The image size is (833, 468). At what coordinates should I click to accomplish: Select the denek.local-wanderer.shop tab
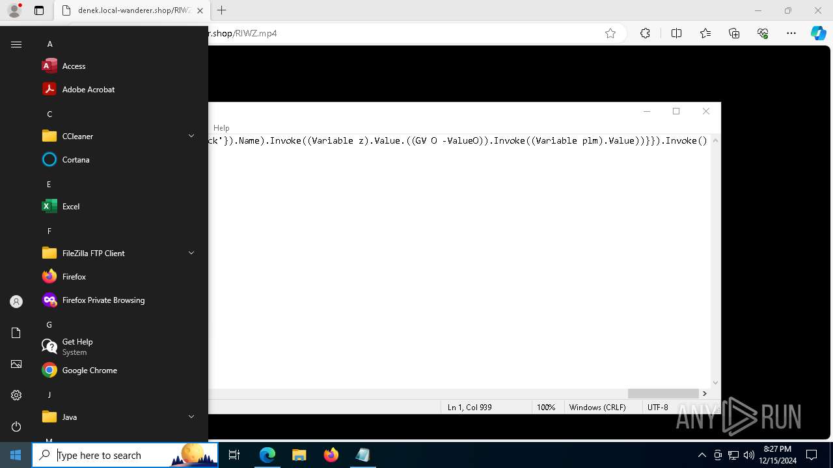click(131, 10)
